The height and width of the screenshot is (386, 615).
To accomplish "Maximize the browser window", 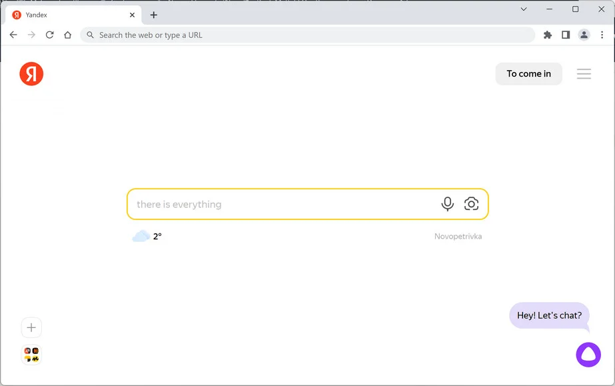I will pos(576,9).
